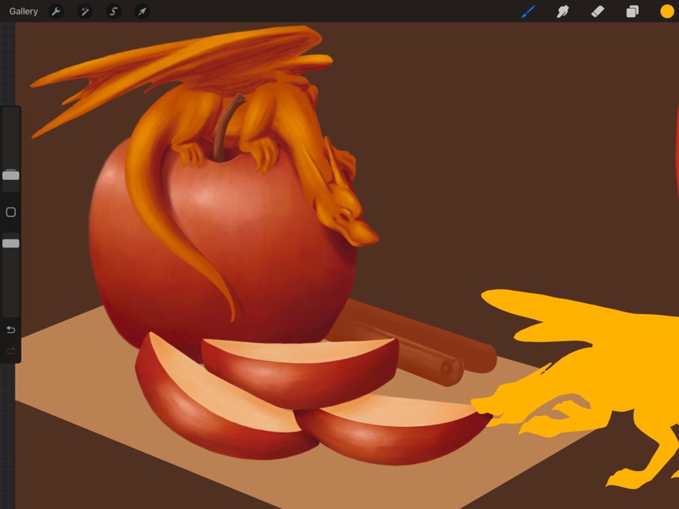Tap the brush size slider handle
679x509 pixels.
[x=10, y=174]
